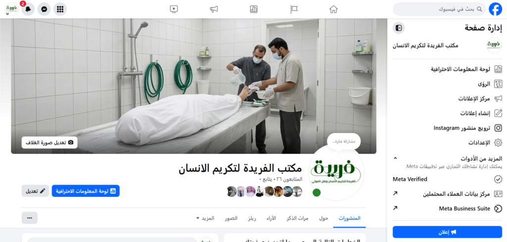This screenshot has height=242, width=507.
Task: Open Messenger icon in top bar
Action: tap(44, 9)
